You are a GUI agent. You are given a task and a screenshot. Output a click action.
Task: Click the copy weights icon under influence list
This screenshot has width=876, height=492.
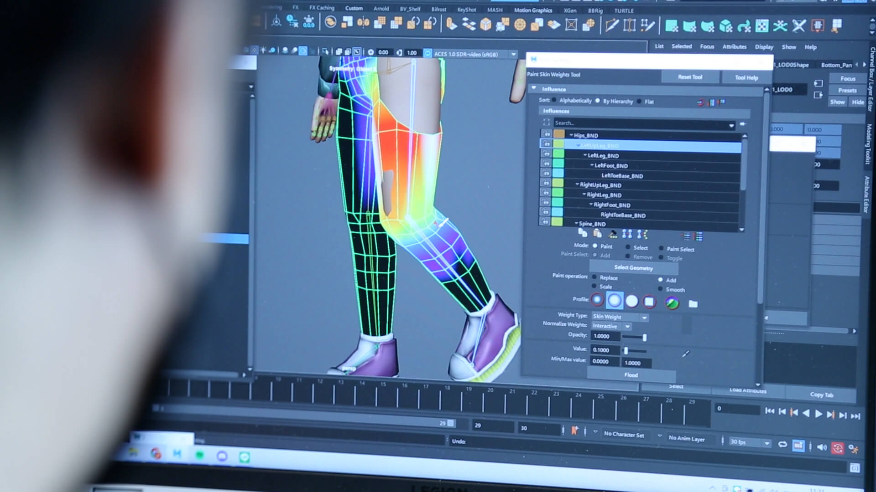(x=583, y=233)
